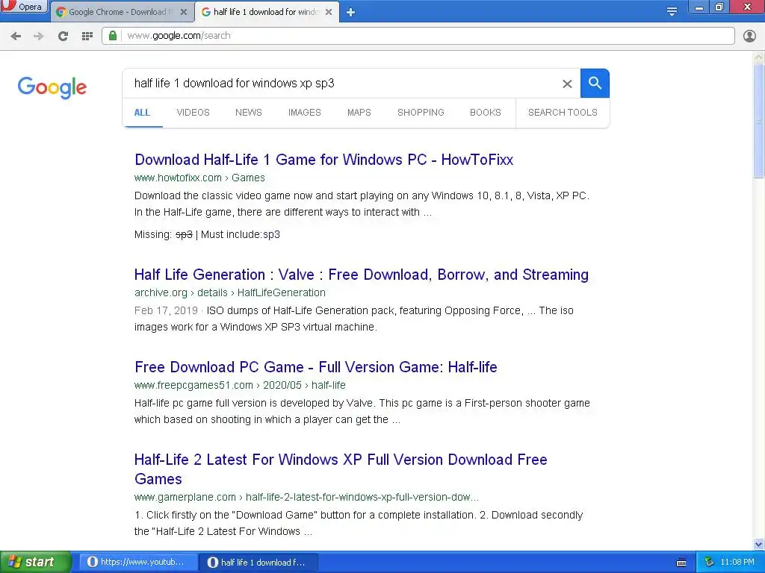Go forward with the forward arrow
This screenshot has height=573, width=765.
coord(39,36)
